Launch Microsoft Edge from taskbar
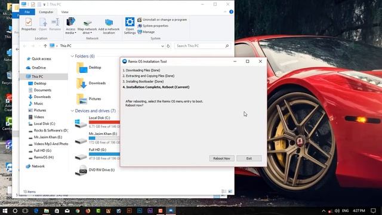The width and height of the screenshot is (382, 215). tap(36, 211)
